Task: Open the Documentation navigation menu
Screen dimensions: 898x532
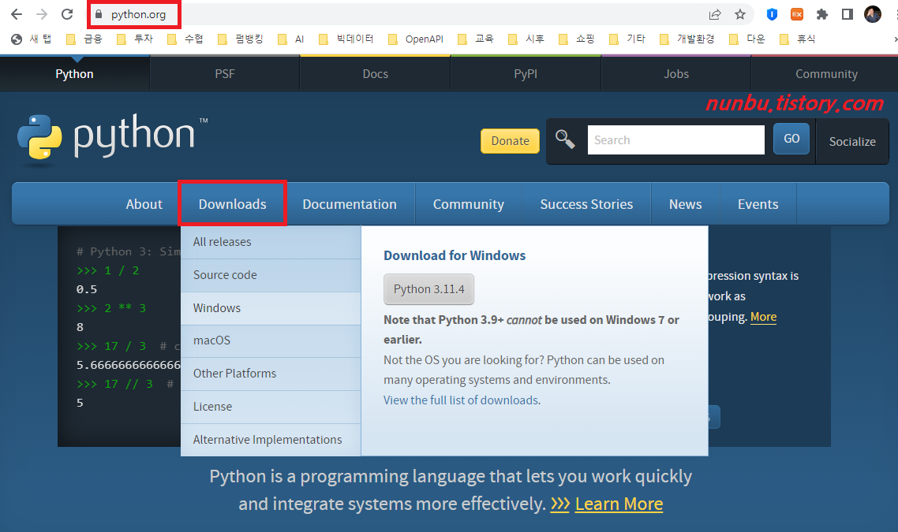Action: tap(350, 204)
